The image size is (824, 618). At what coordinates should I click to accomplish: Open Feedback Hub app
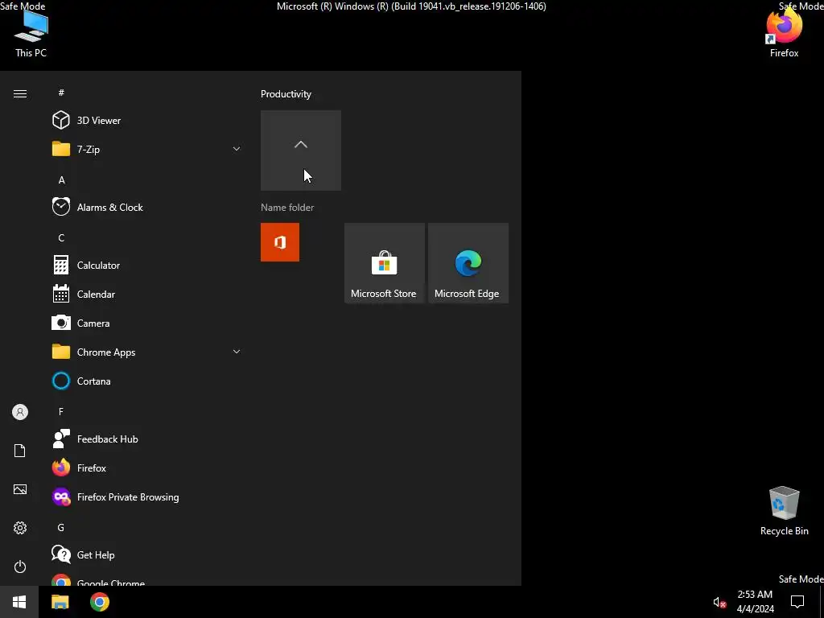click(146, 439)
